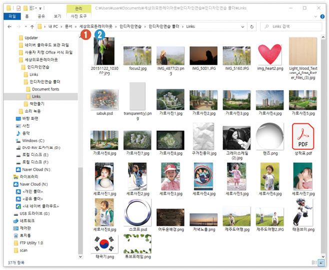The image size is (329, 270).
Task: Select 가로사진1.jpg thumbnail
Action: 170,100
